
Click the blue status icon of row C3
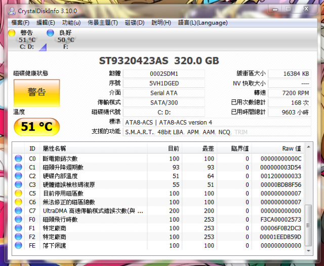point(18,184)
